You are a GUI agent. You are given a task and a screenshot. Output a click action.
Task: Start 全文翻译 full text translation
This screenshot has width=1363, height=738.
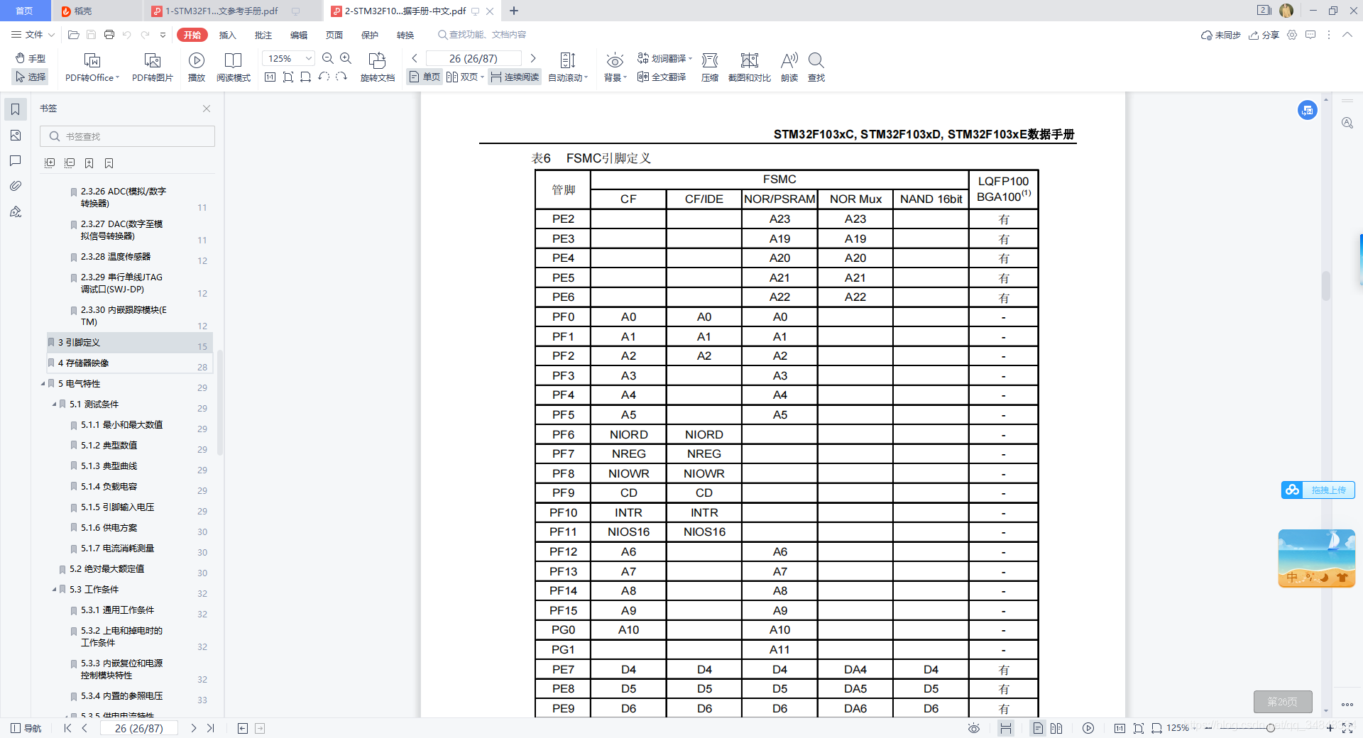click(662, 77)
